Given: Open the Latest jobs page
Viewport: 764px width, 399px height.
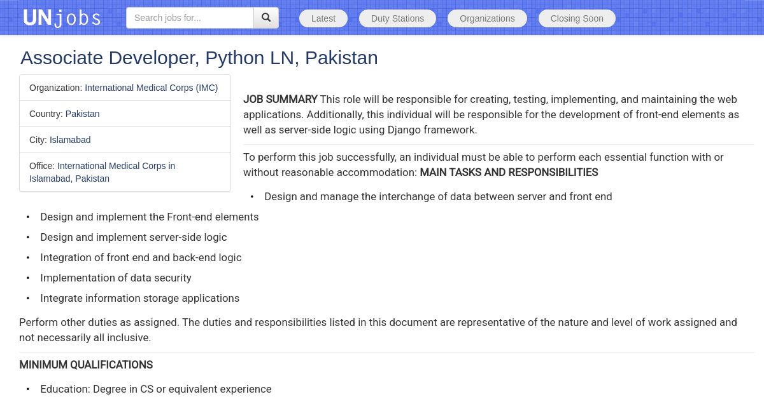Looking at the screenshot, I should [323, 18].
